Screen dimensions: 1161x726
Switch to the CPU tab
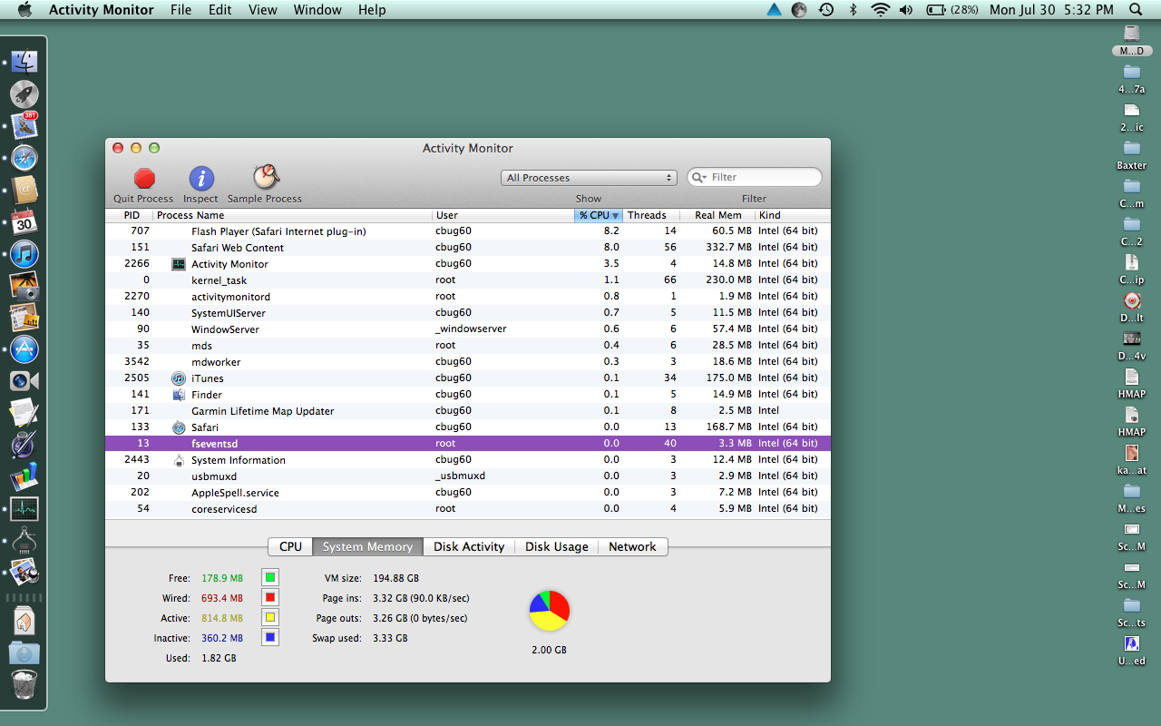(x=290, y=546)
